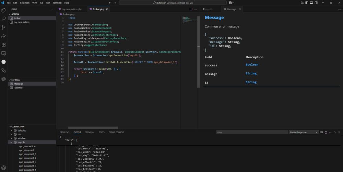This screenshot has width=343, height=172.
Task: Open the Fusio sidebar more actions
Action: (x=52, y=9)
